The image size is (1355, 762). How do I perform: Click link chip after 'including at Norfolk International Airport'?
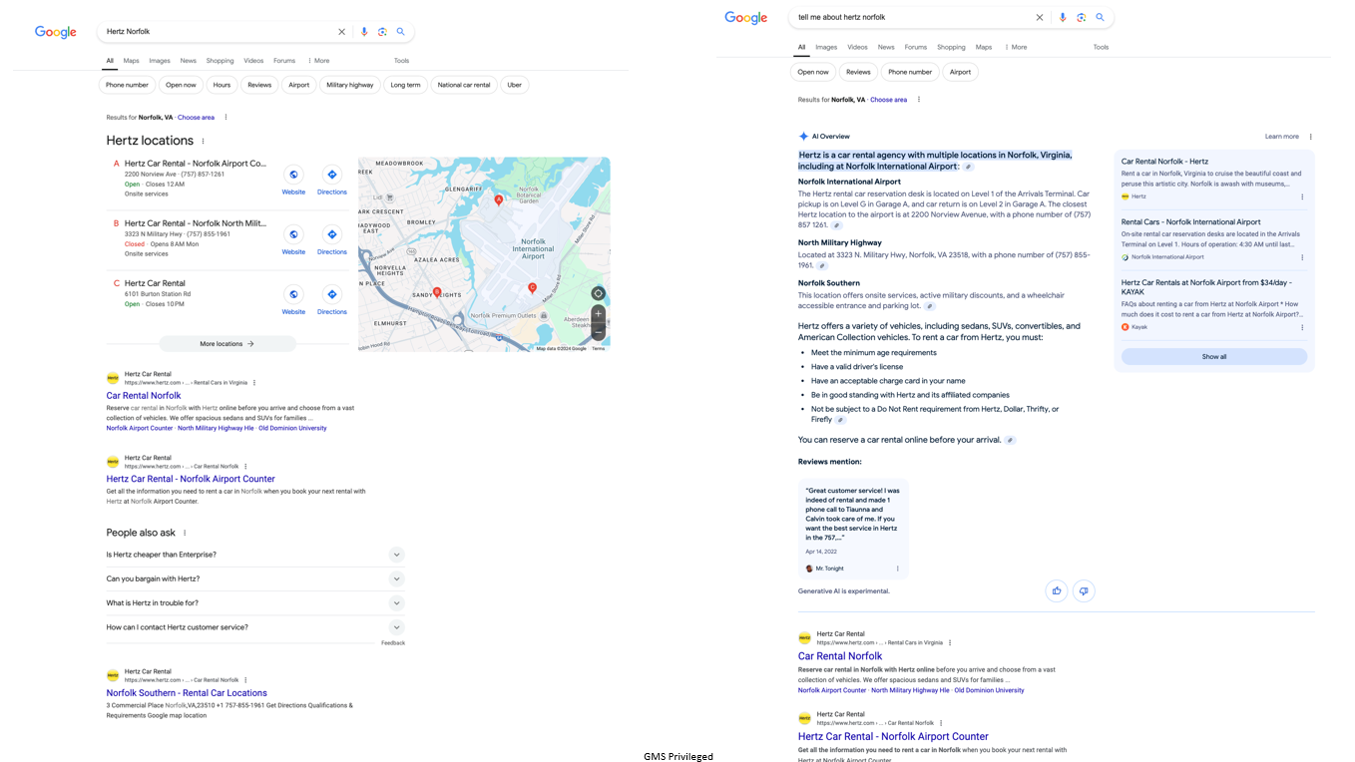click(968, 167)
